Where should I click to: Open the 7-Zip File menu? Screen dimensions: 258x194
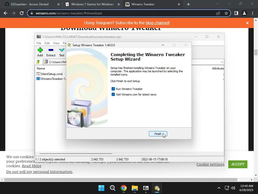coord(39,43)
